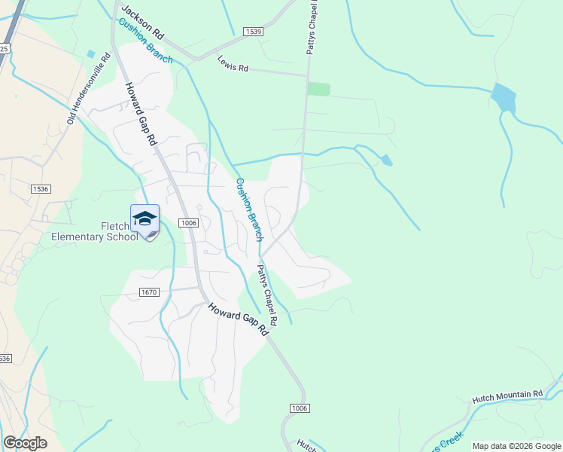Click the lower Howard Gap Rd label
Image resolution: width=563 pixels, height=452 pixels.
tap(239, 319)
